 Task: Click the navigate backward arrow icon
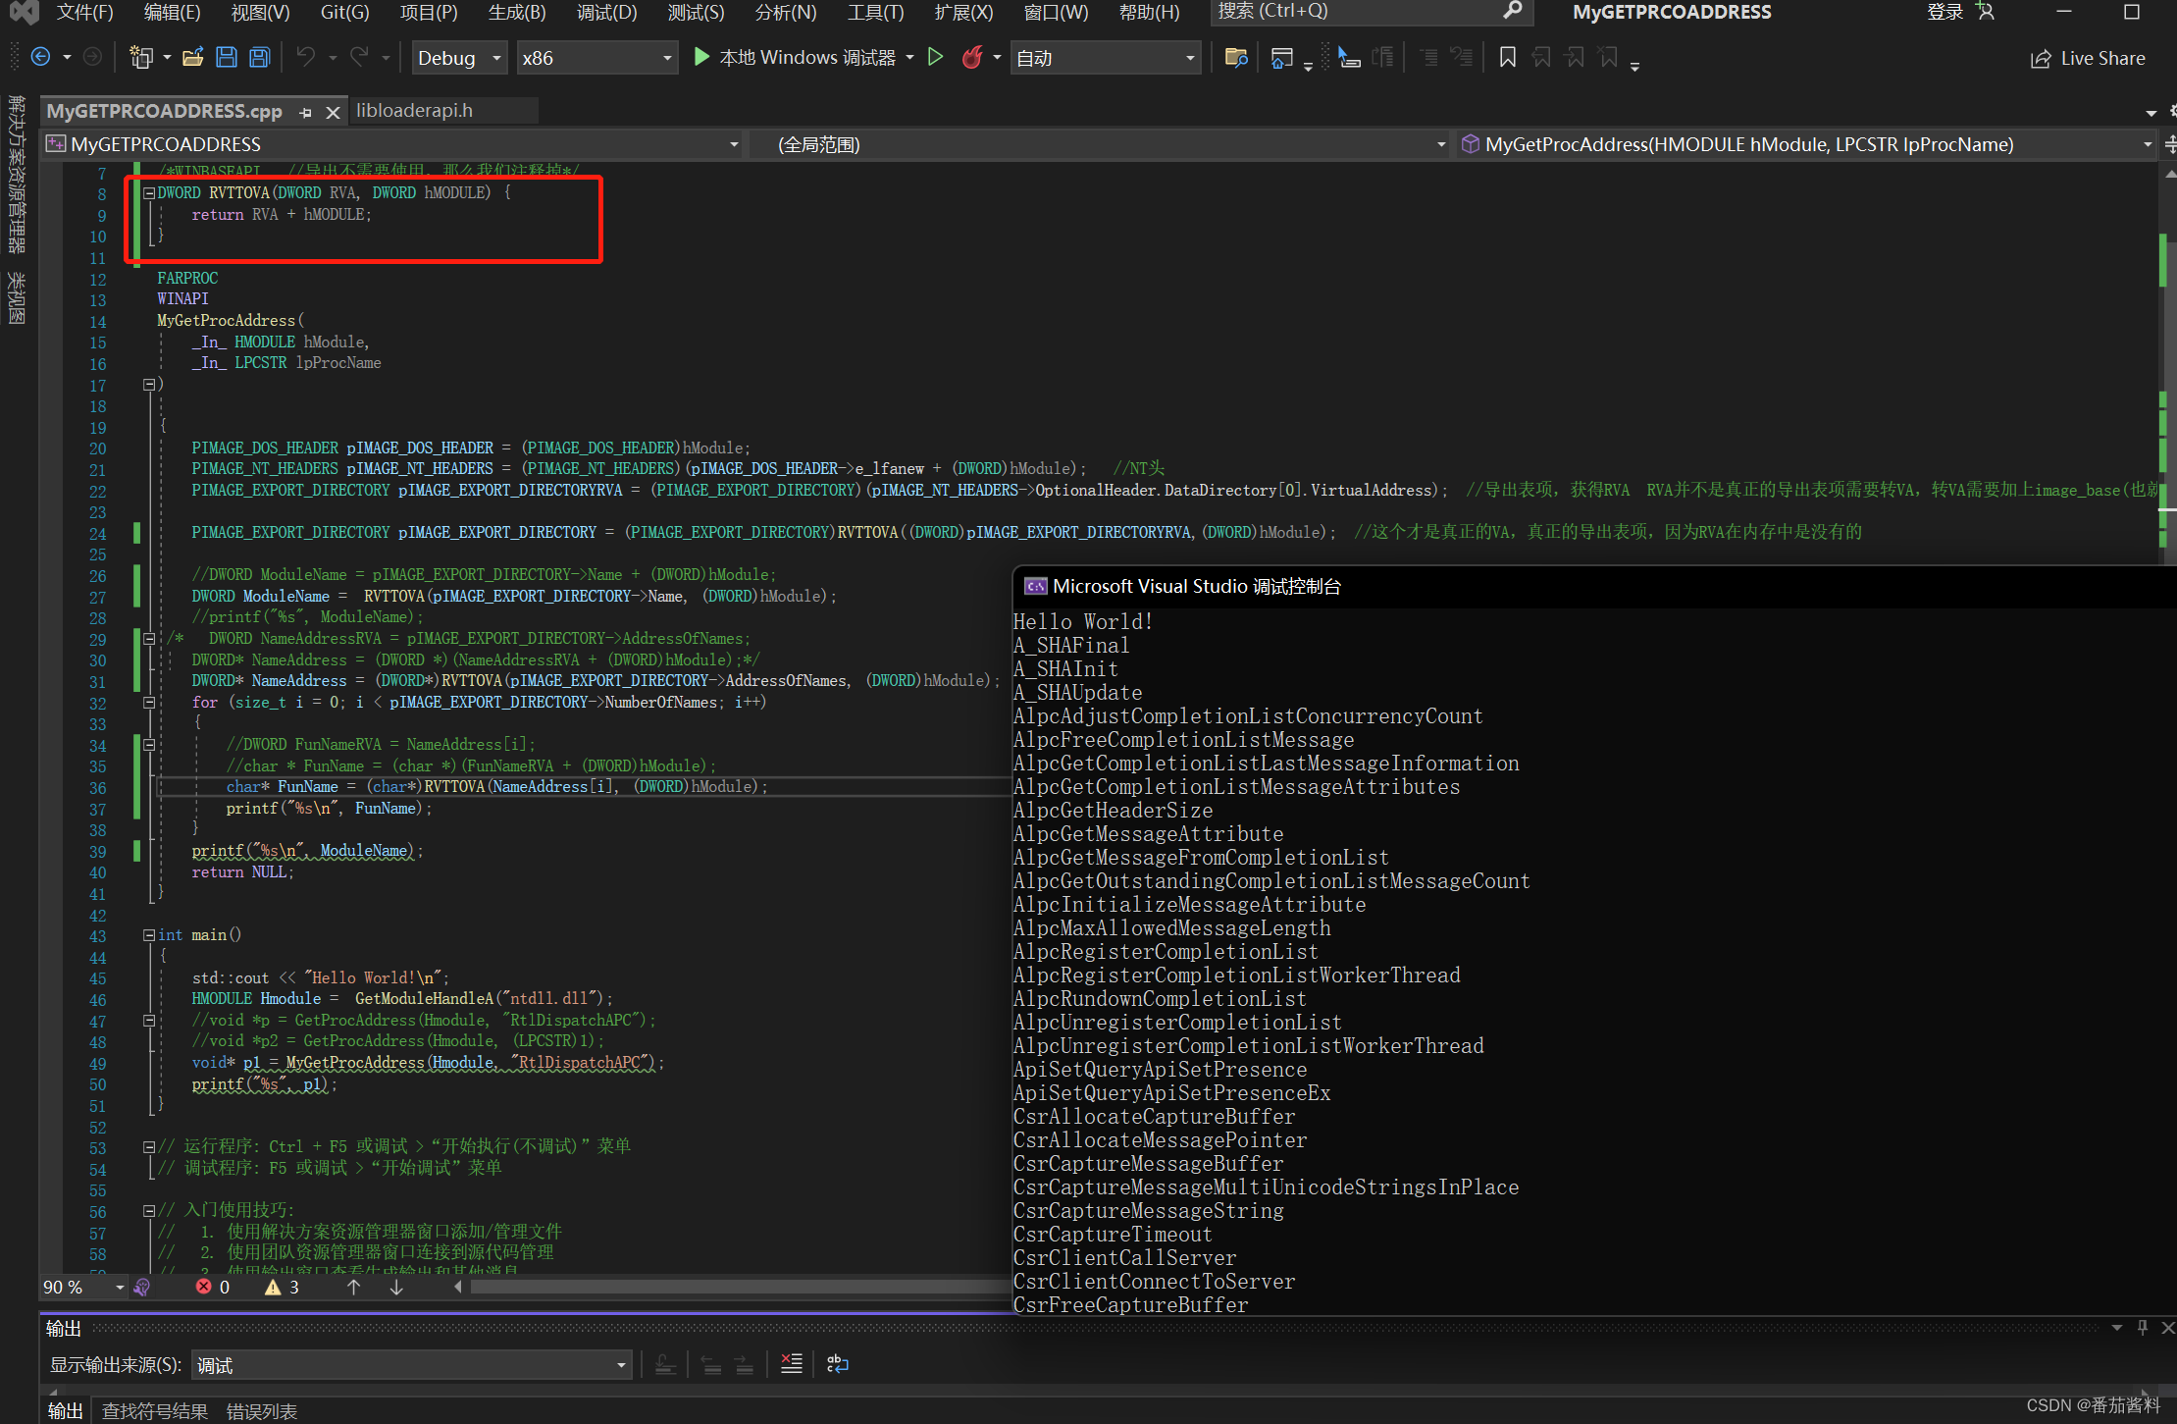pyautogui.click(x=41, y=58)
